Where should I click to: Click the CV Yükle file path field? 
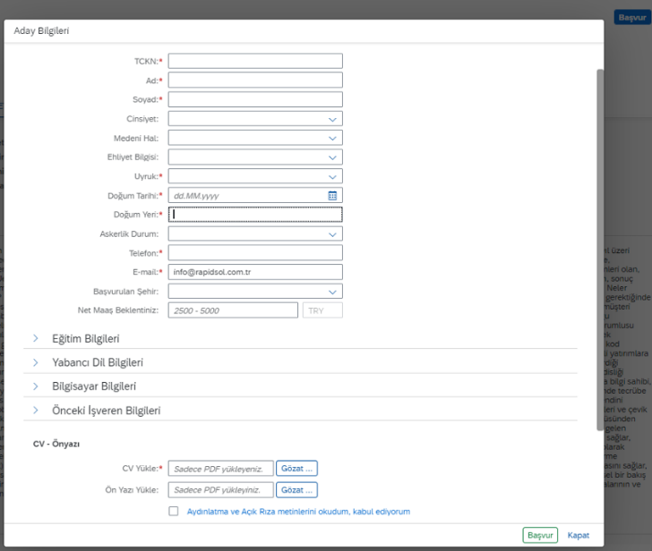(221, 469)
